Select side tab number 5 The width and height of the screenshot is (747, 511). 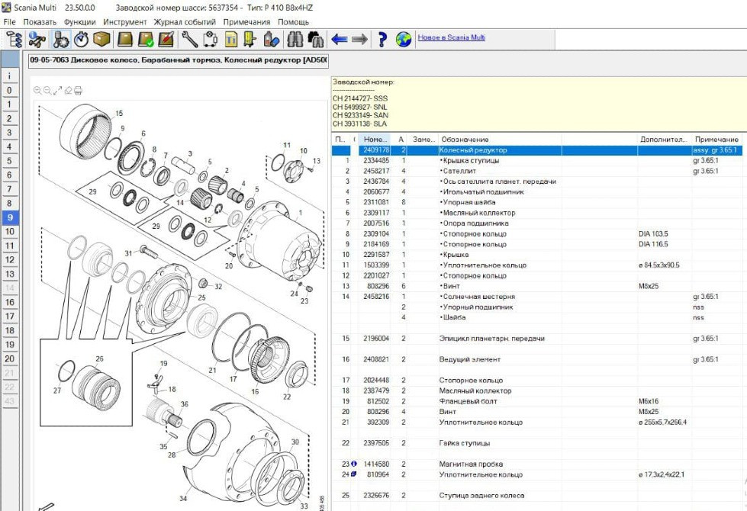[9, 161]
